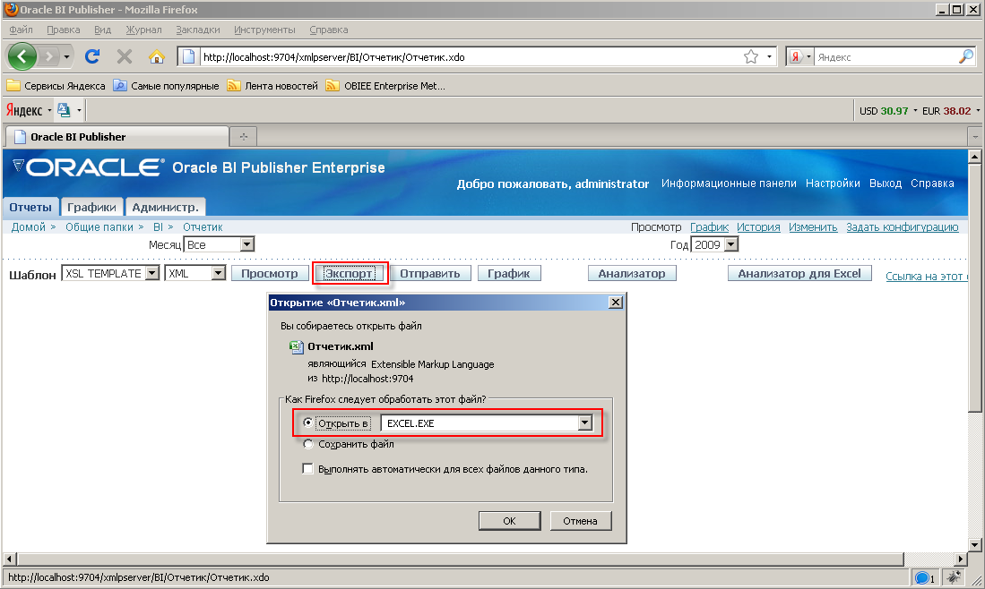Switch to the Отчеты tab

pyautogui.click(x=30, y=207)
